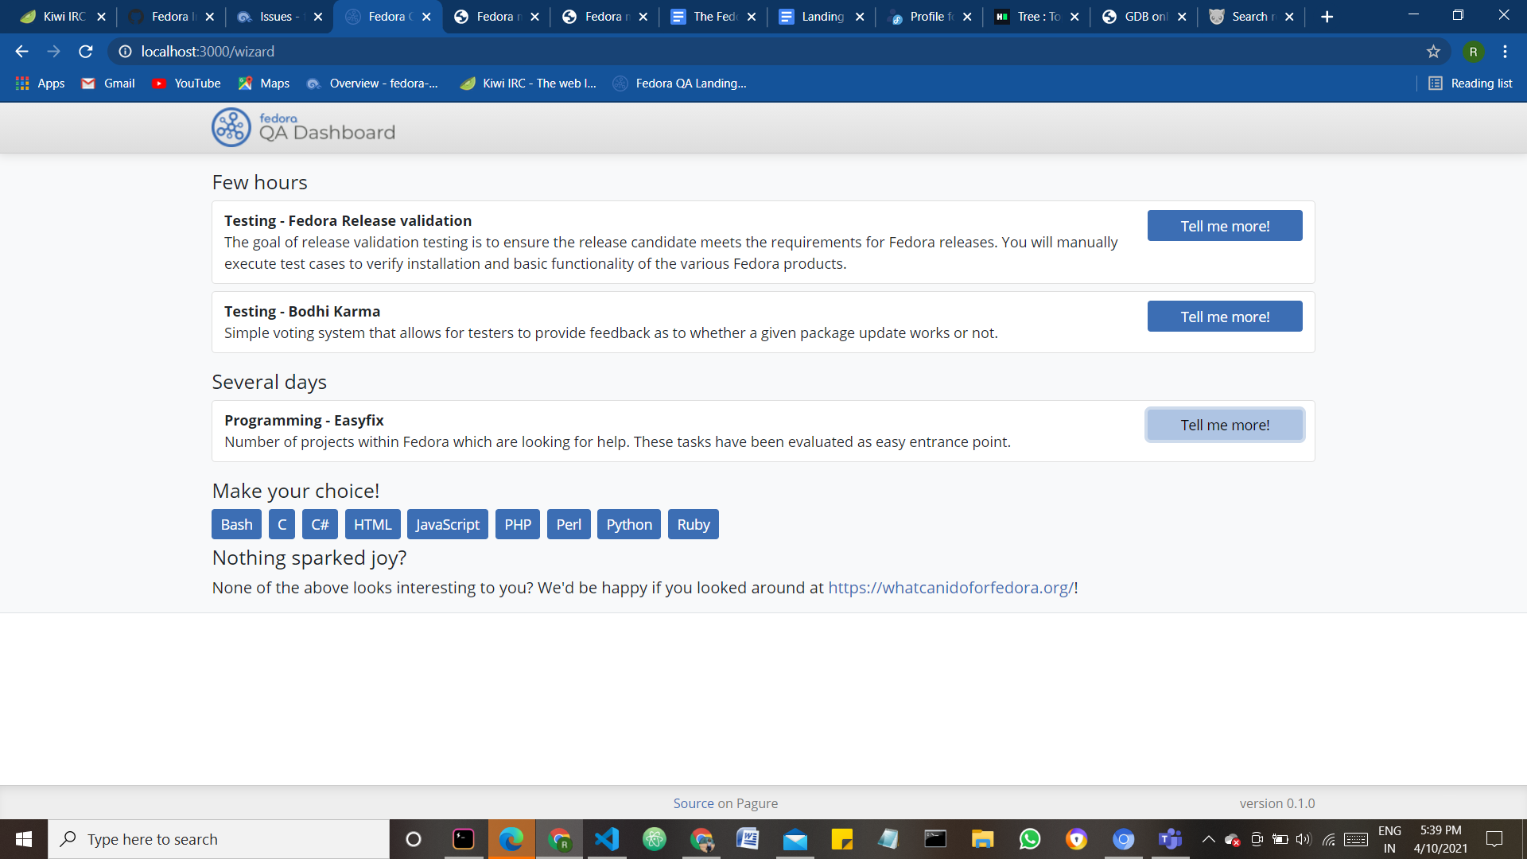1527x859 pixels.
Task: Launch Microsoft Edge from the taskbar
Action: pyautogui.click(x=511, y=839)
